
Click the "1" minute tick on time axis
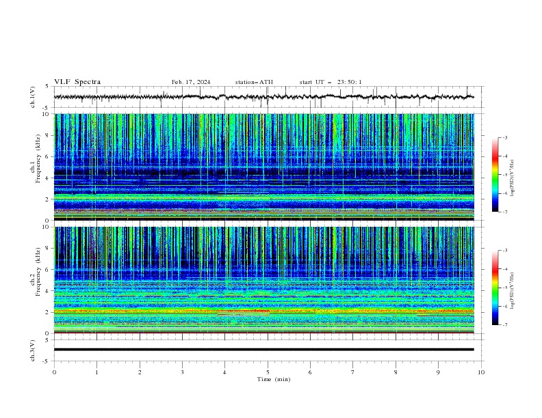coord(96,372)
